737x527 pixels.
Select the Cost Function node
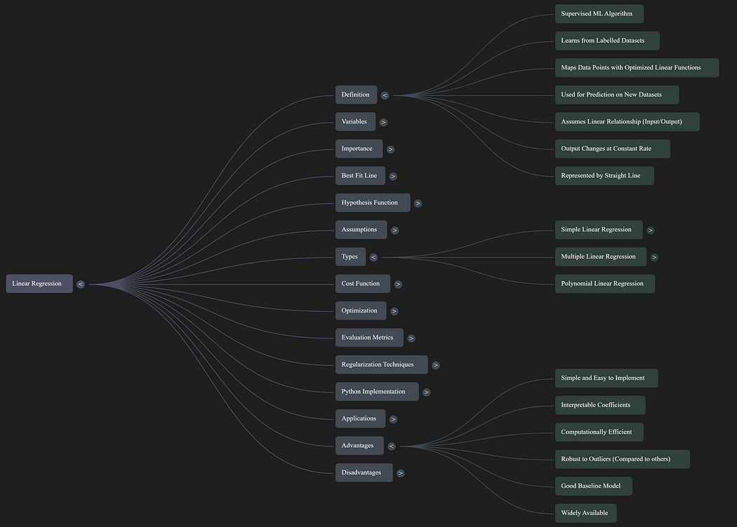(361, 284)
